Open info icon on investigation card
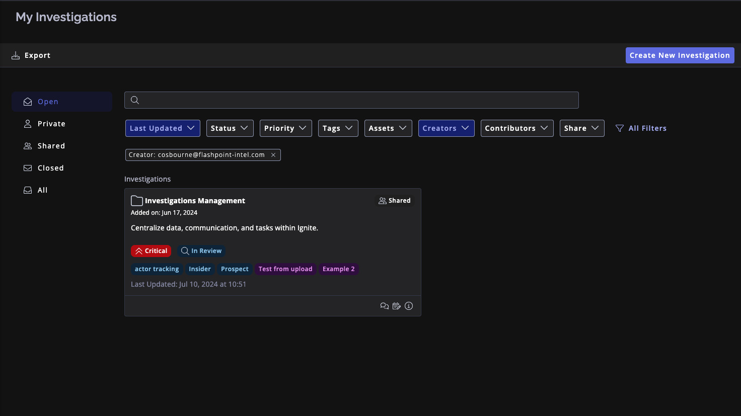 pyautogui.click(x=409, y=306)
